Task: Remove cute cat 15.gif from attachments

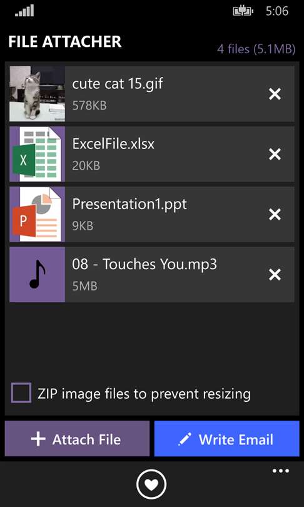Action: pyautogui.click(x=275, y=95)
